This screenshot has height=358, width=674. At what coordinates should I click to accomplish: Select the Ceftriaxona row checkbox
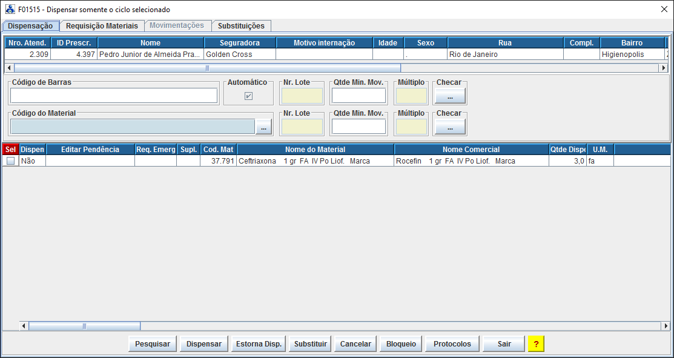[x=11, y=161]
